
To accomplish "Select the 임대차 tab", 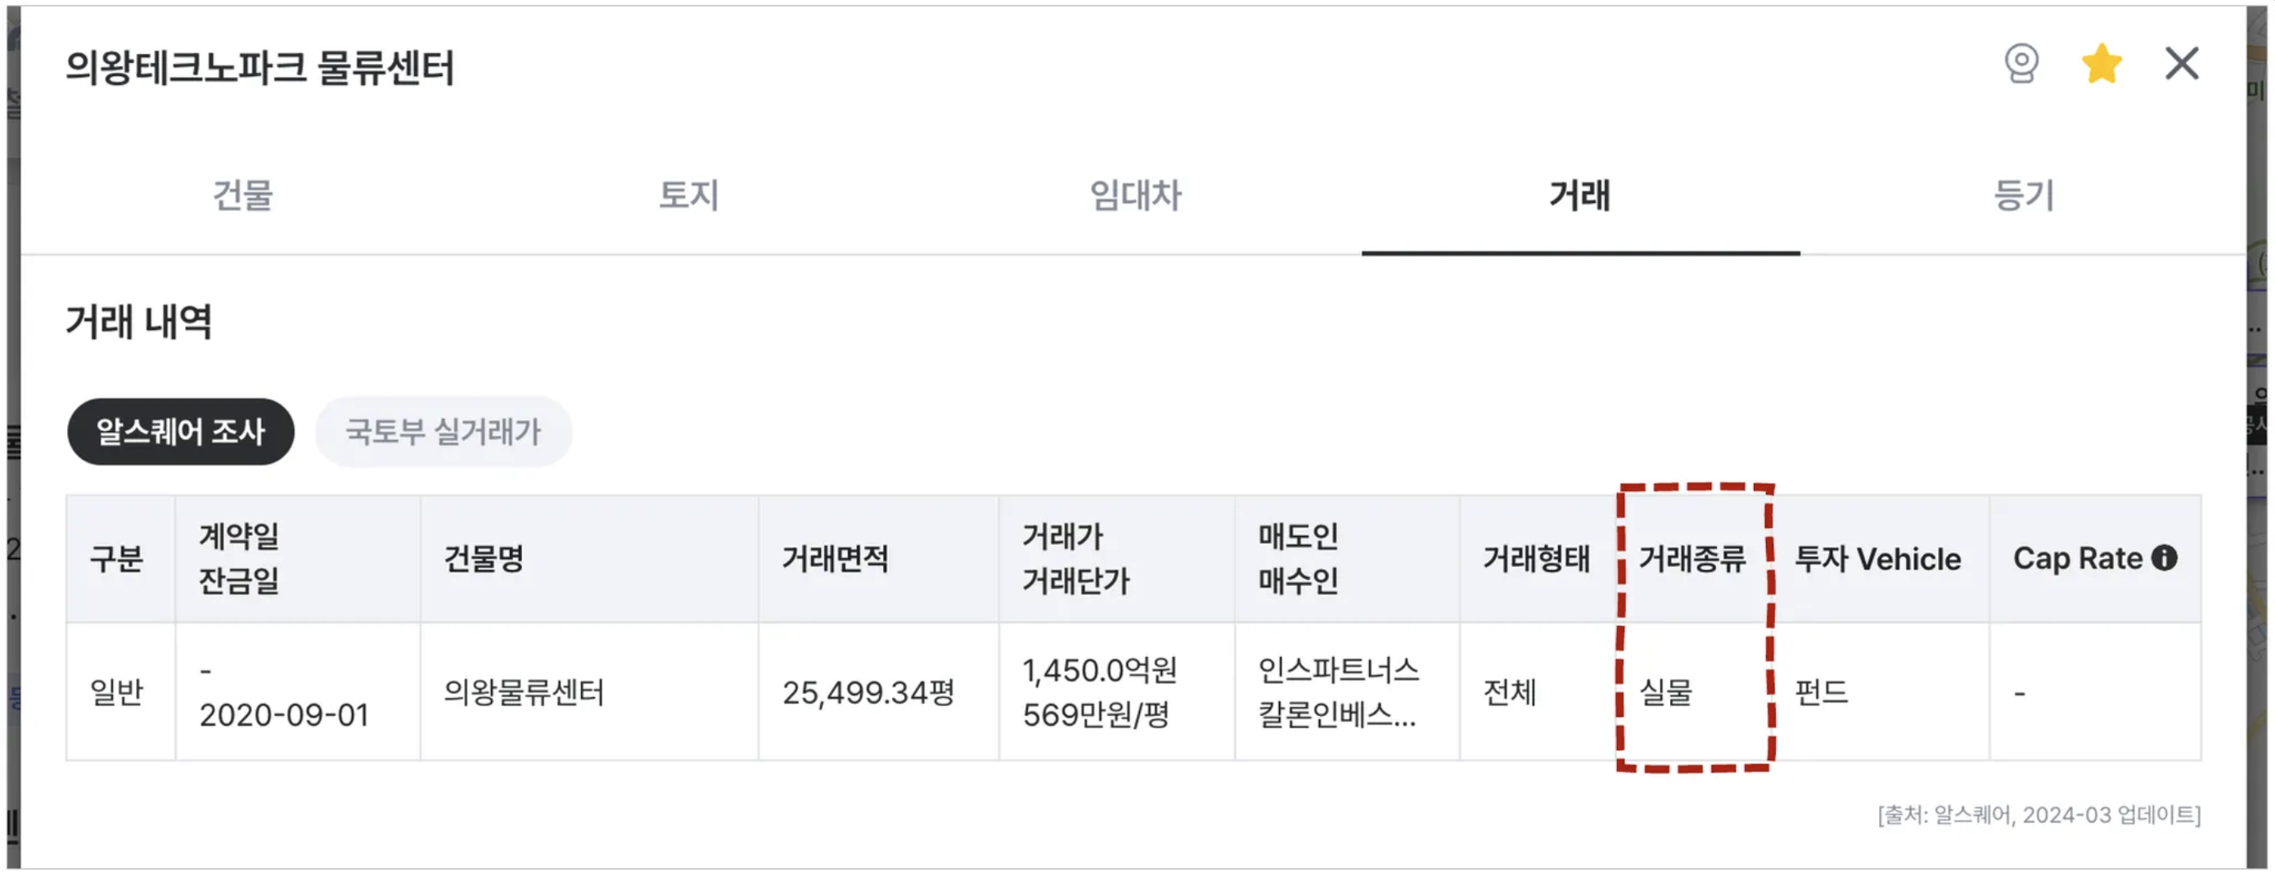I will 1135,195.
